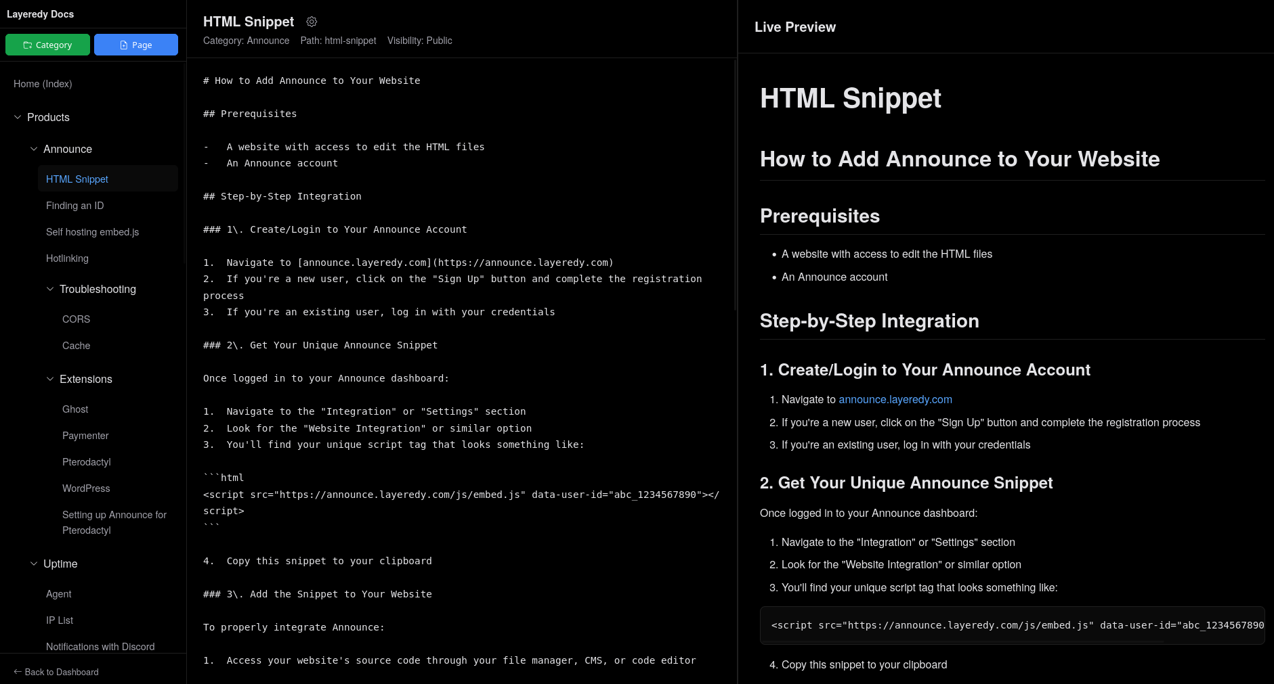Collapse the Extensions group
1274x684 pixels.
50,379
